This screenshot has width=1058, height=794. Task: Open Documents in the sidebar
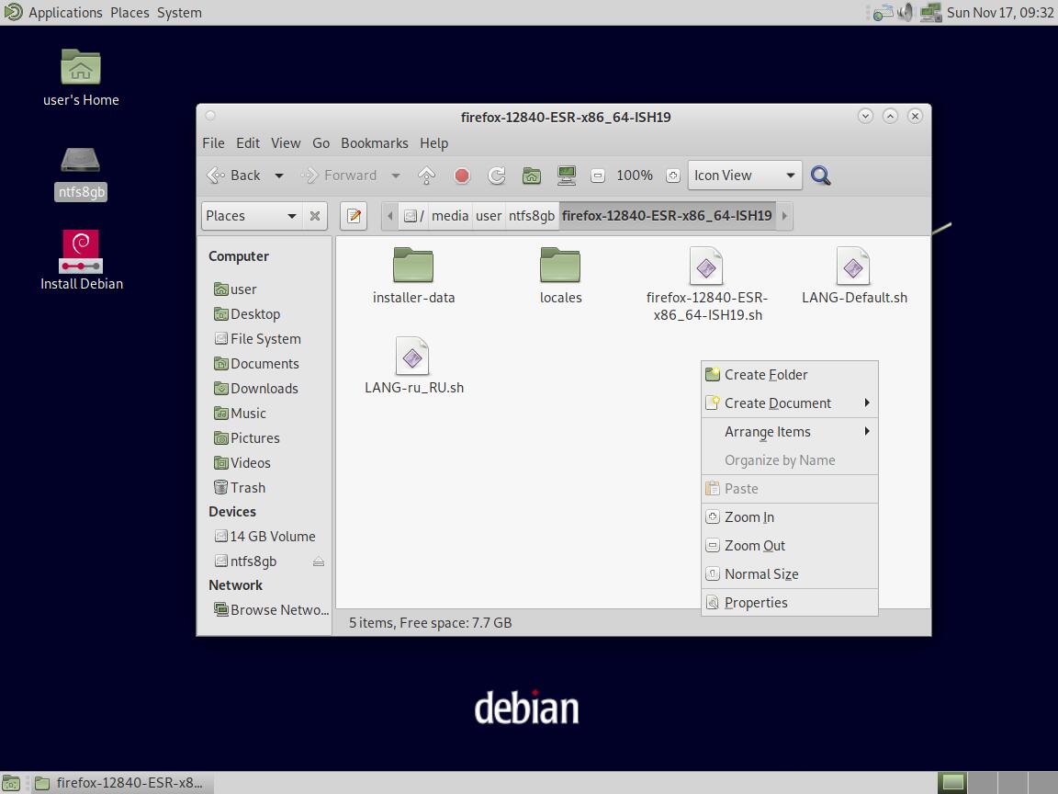[x=264, y=364]
